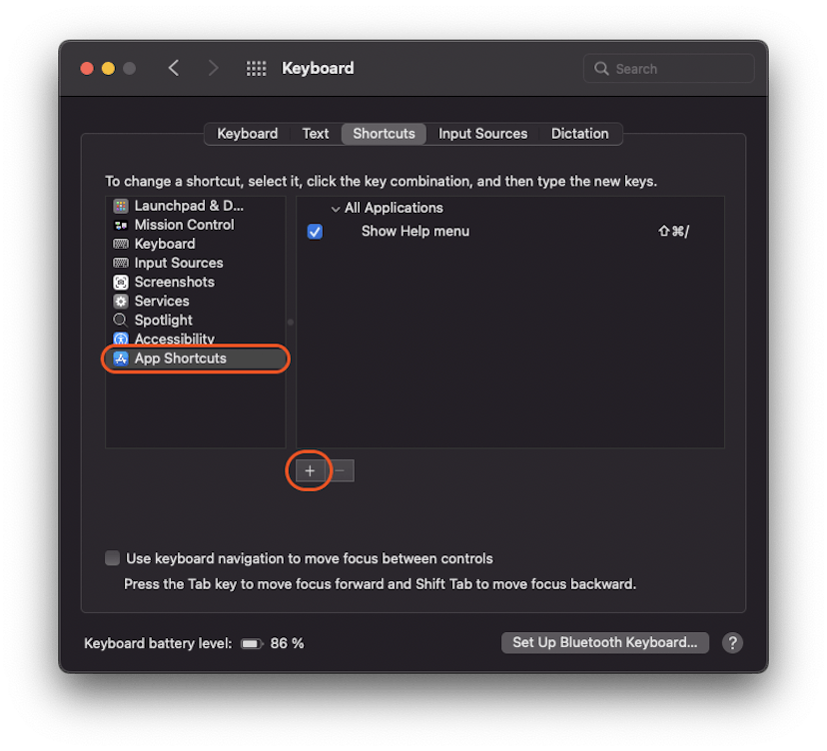Switch to the Dictation tab
Screen dimensions: 827x751
pyautogui.click(x=580, y=133)
